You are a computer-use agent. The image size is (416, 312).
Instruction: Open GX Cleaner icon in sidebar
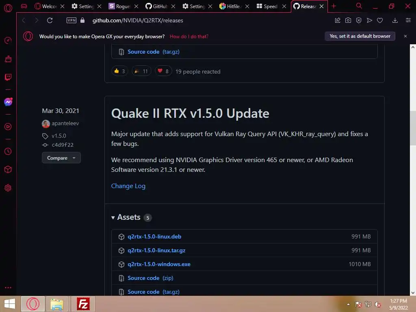point(8,59)
